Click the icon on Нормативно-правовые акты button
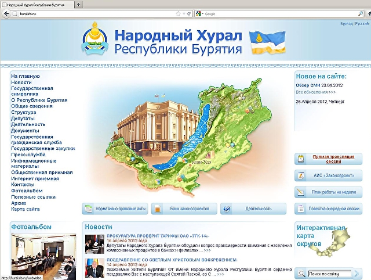This screenshot has width=371, height=280. [x=88, y=209]
